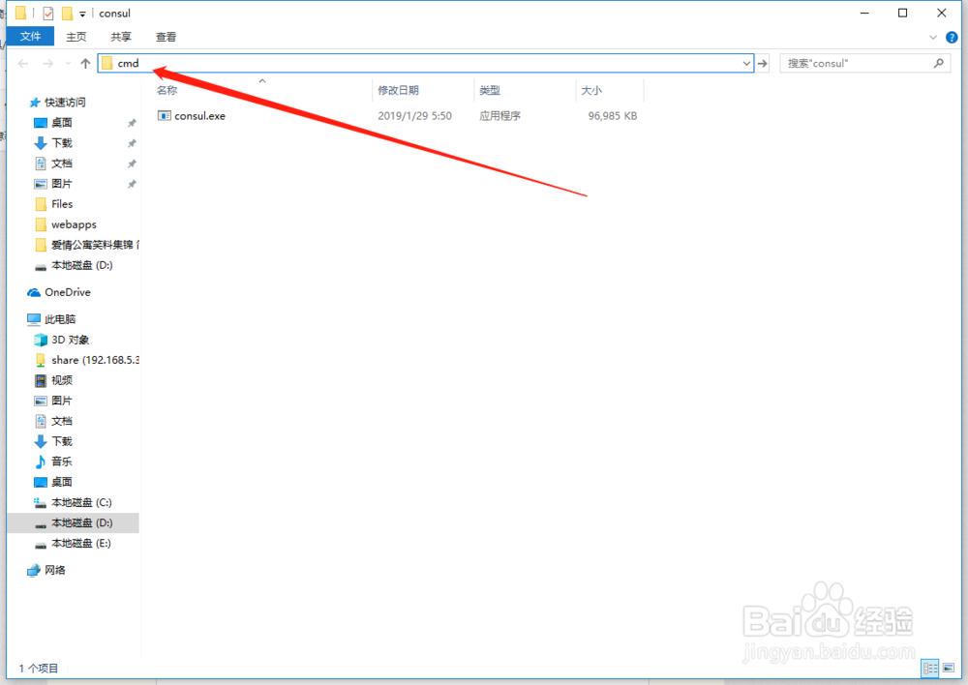Image resolution: width=968 pixels, height=685 pixels.
Task: Open the 文件 menu
Action: (30, 37)
